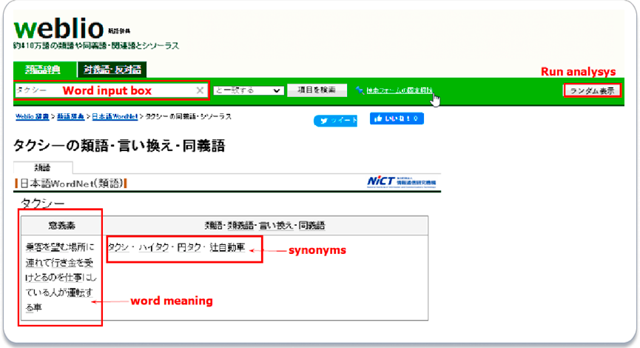Clear the search box with the X icon
The width and height of the screenshot is (640, 348).
200,90
